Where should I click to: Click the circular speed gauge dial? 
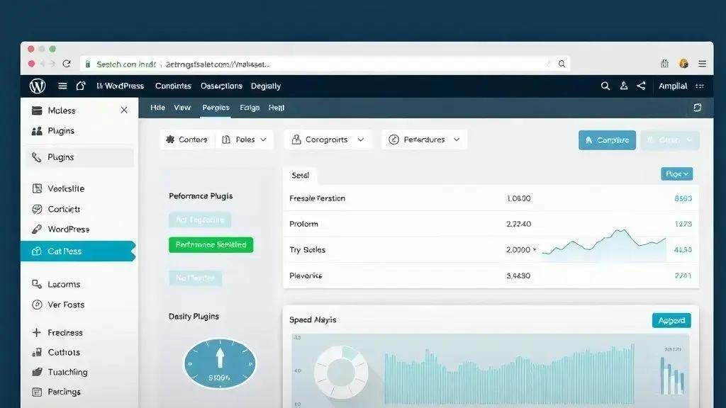(220, 364)
